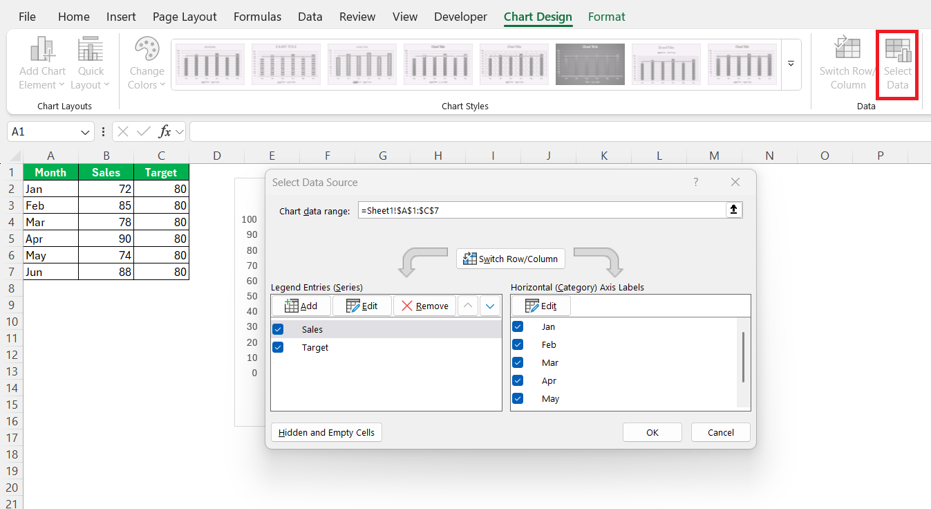Click Cancel in Select Data Source
The image size is (931, 509).
point(721,432)
